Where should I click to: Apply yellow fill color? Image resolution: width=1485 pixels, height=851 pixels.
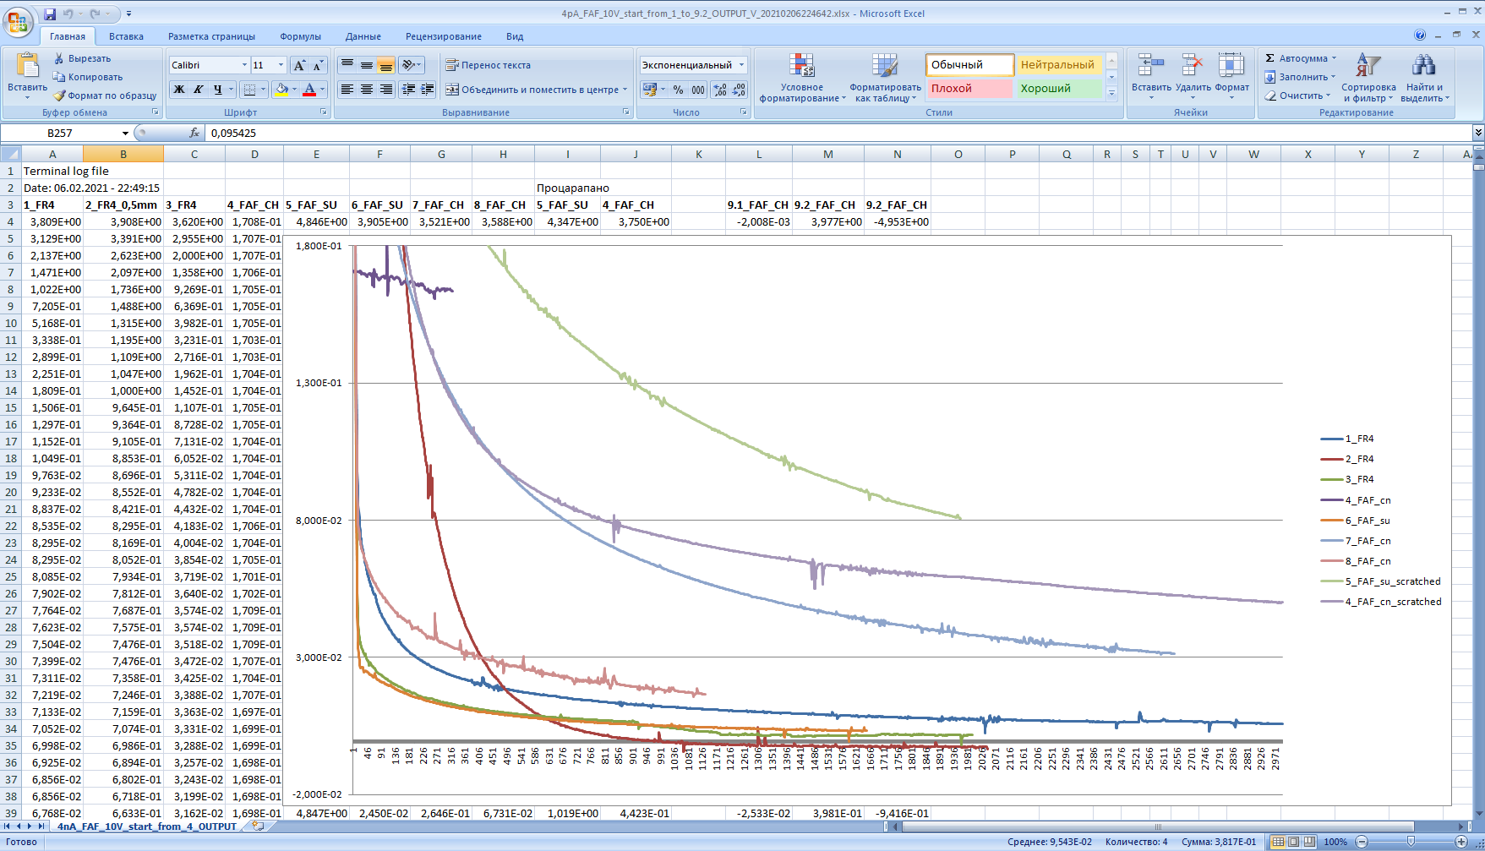pyautogui.click(x=281, y=89)
